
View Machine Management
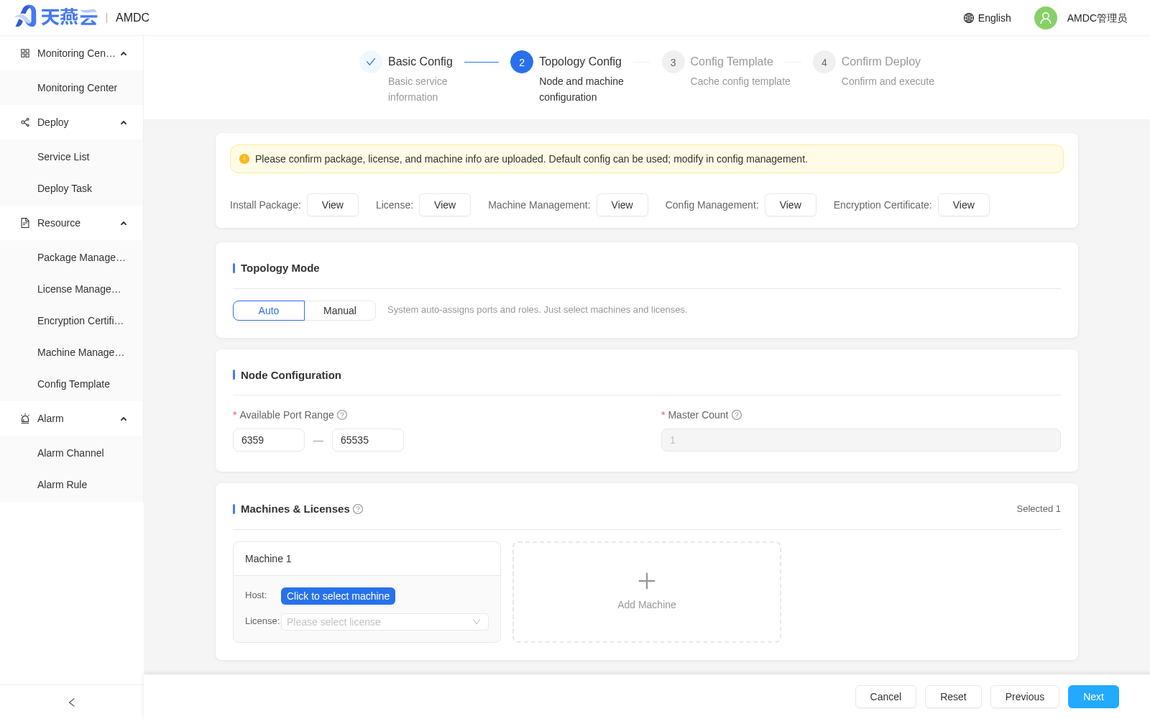click(x=622, y=205)
